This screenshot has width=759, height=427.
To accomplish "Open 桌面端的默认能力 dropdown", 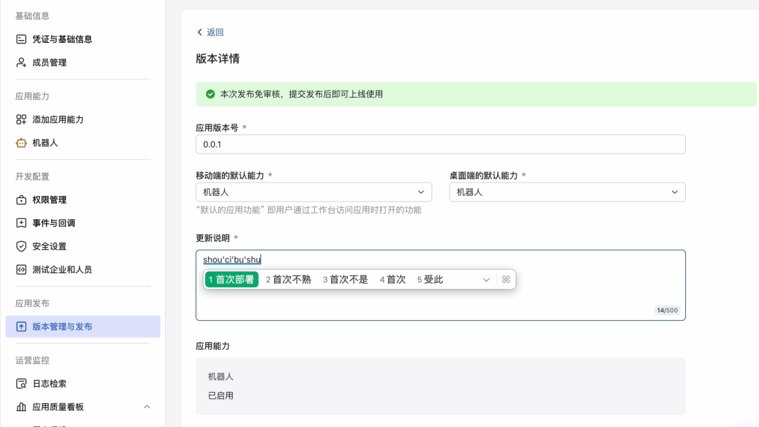I will click(567, 192).
